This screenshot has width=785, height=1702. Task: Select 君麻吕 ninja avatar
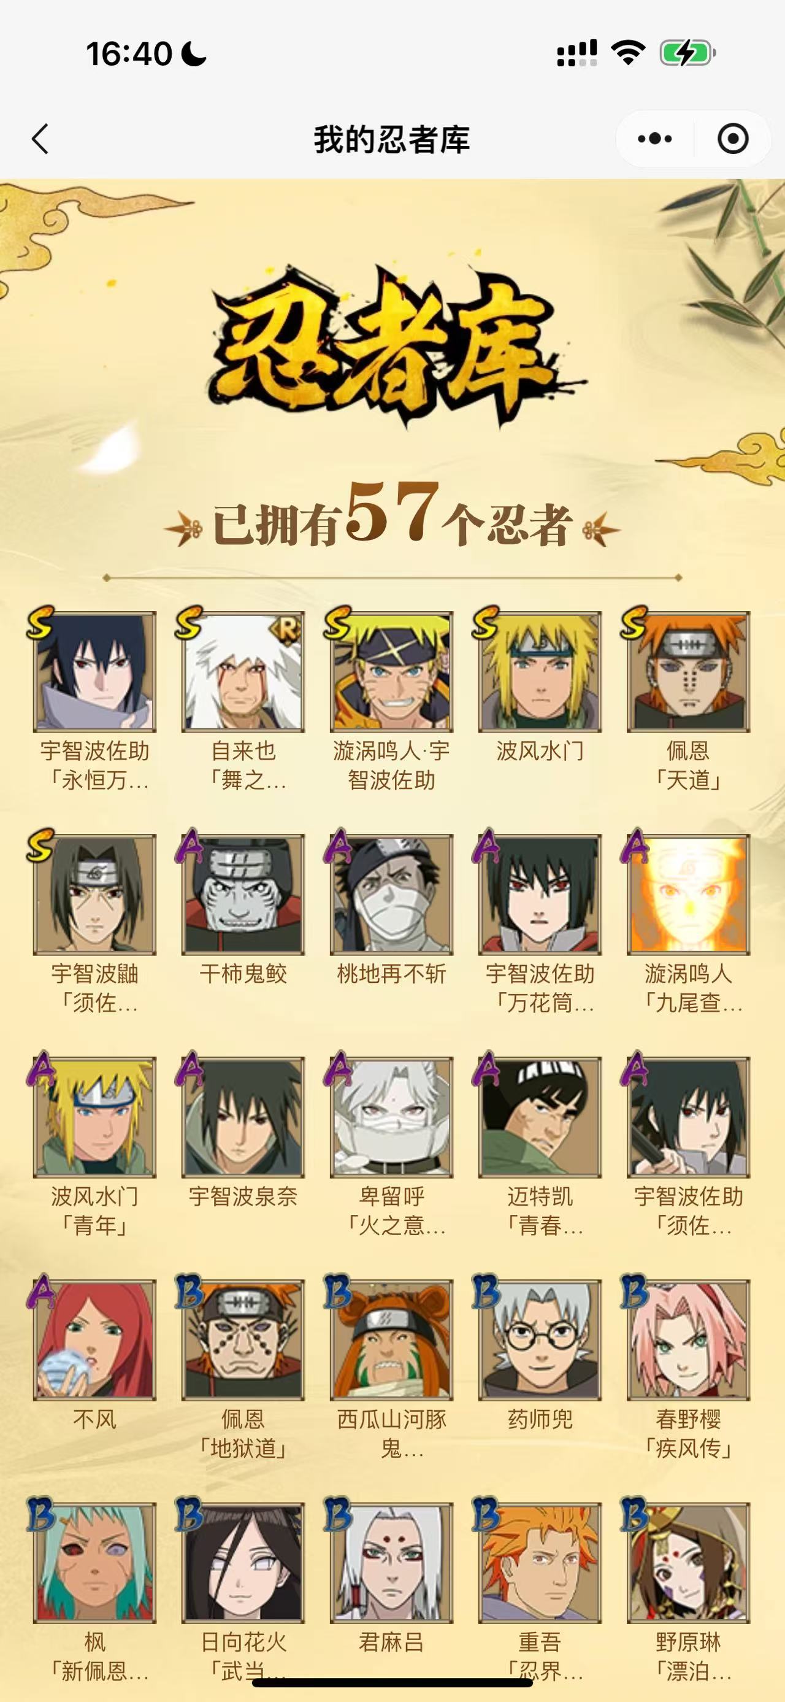pos(391,1563)
